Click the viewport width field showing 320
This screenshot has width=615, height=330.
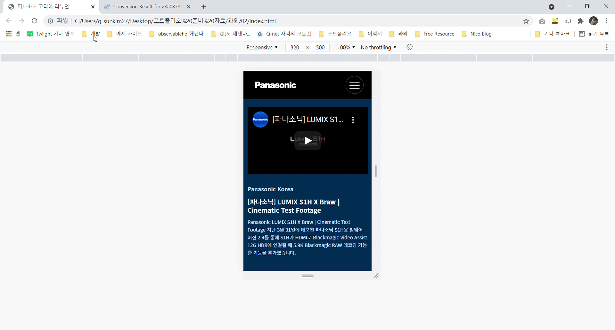click(294, 47)
